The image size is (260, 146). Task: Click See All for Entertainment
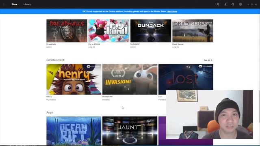click(208, 60)
